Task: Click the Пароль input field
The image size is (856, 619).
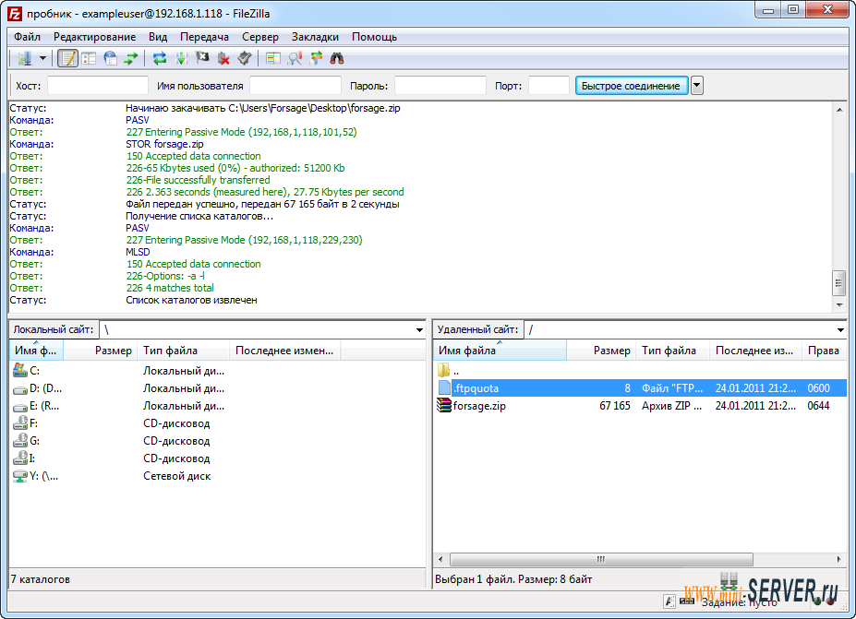Action: click(x=440, y=86)
